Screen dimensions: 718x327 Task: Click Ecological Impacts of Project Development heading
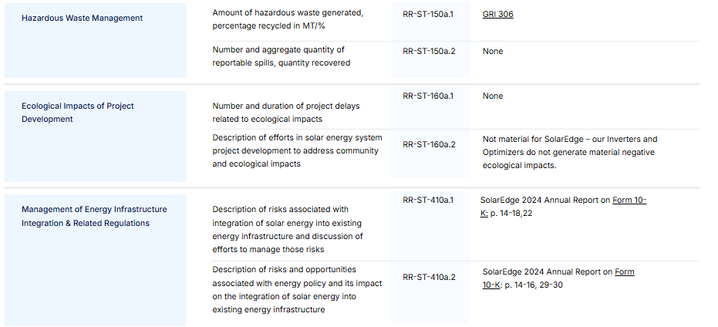pyautogui.click(x=78, y=112)
